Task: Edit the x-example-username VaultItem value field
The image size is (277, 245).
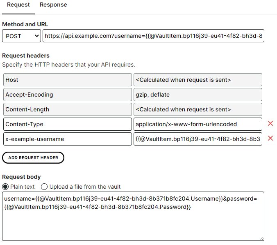Action: point(198,139)
